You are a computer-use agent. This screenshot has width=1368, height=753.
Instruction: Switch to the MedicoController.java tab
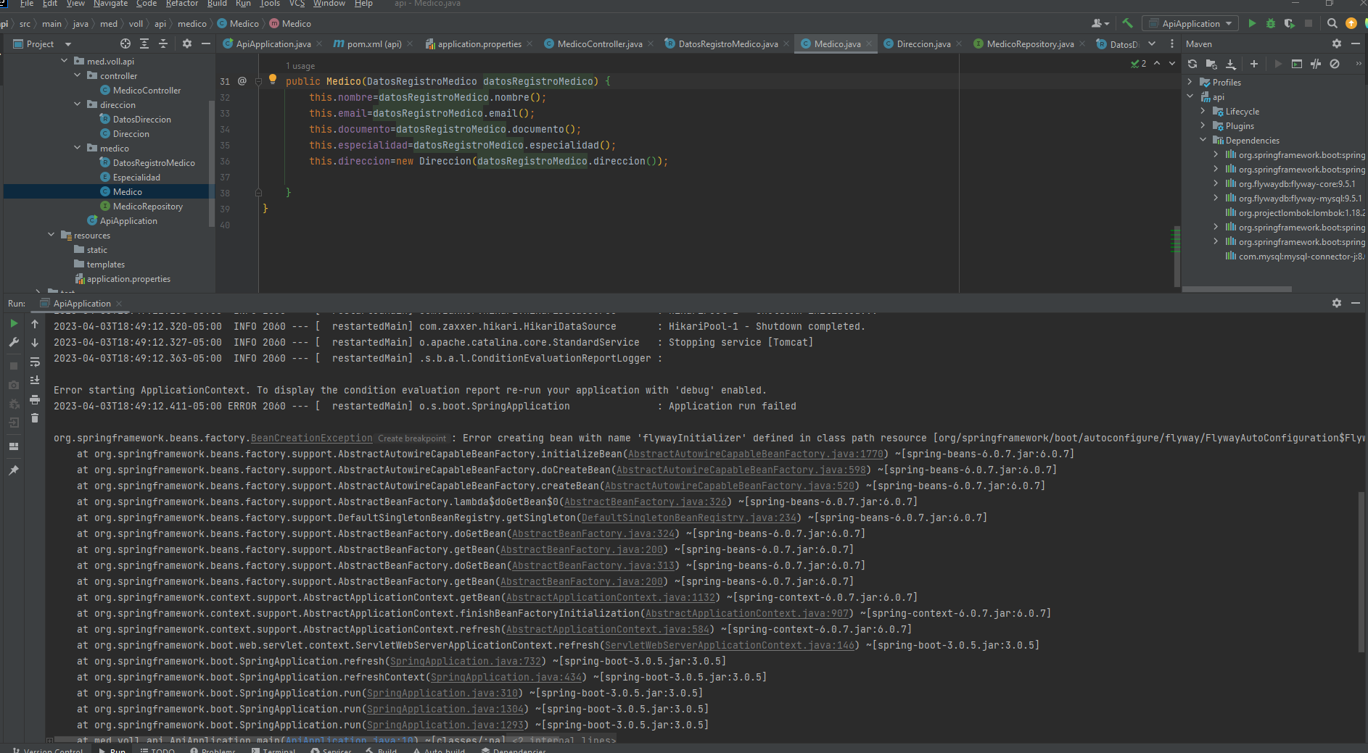coord(599,43)
